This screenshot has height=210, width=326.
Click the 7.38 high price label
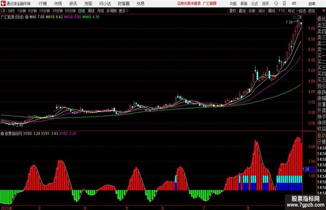289,22
